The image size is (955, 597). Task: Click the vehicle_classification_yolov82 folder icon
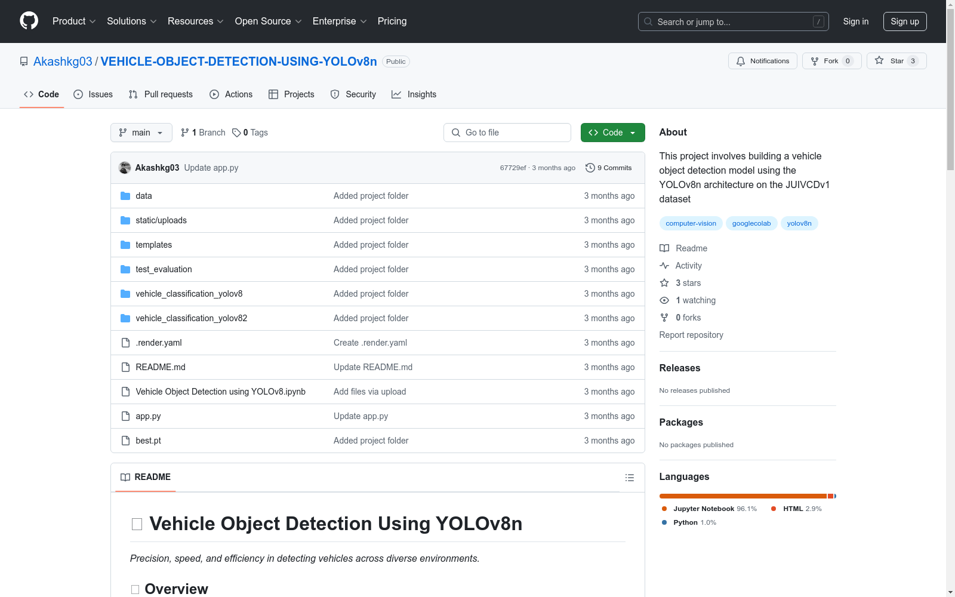(x=125, y=318)
